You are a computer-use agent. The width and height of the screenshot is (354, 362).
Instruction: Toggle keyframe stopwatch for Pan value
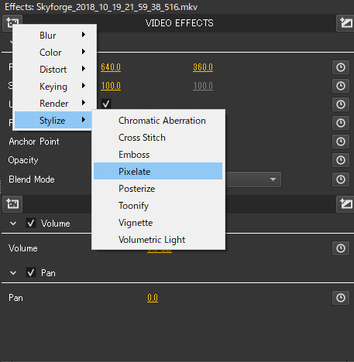tap(341, 298)
